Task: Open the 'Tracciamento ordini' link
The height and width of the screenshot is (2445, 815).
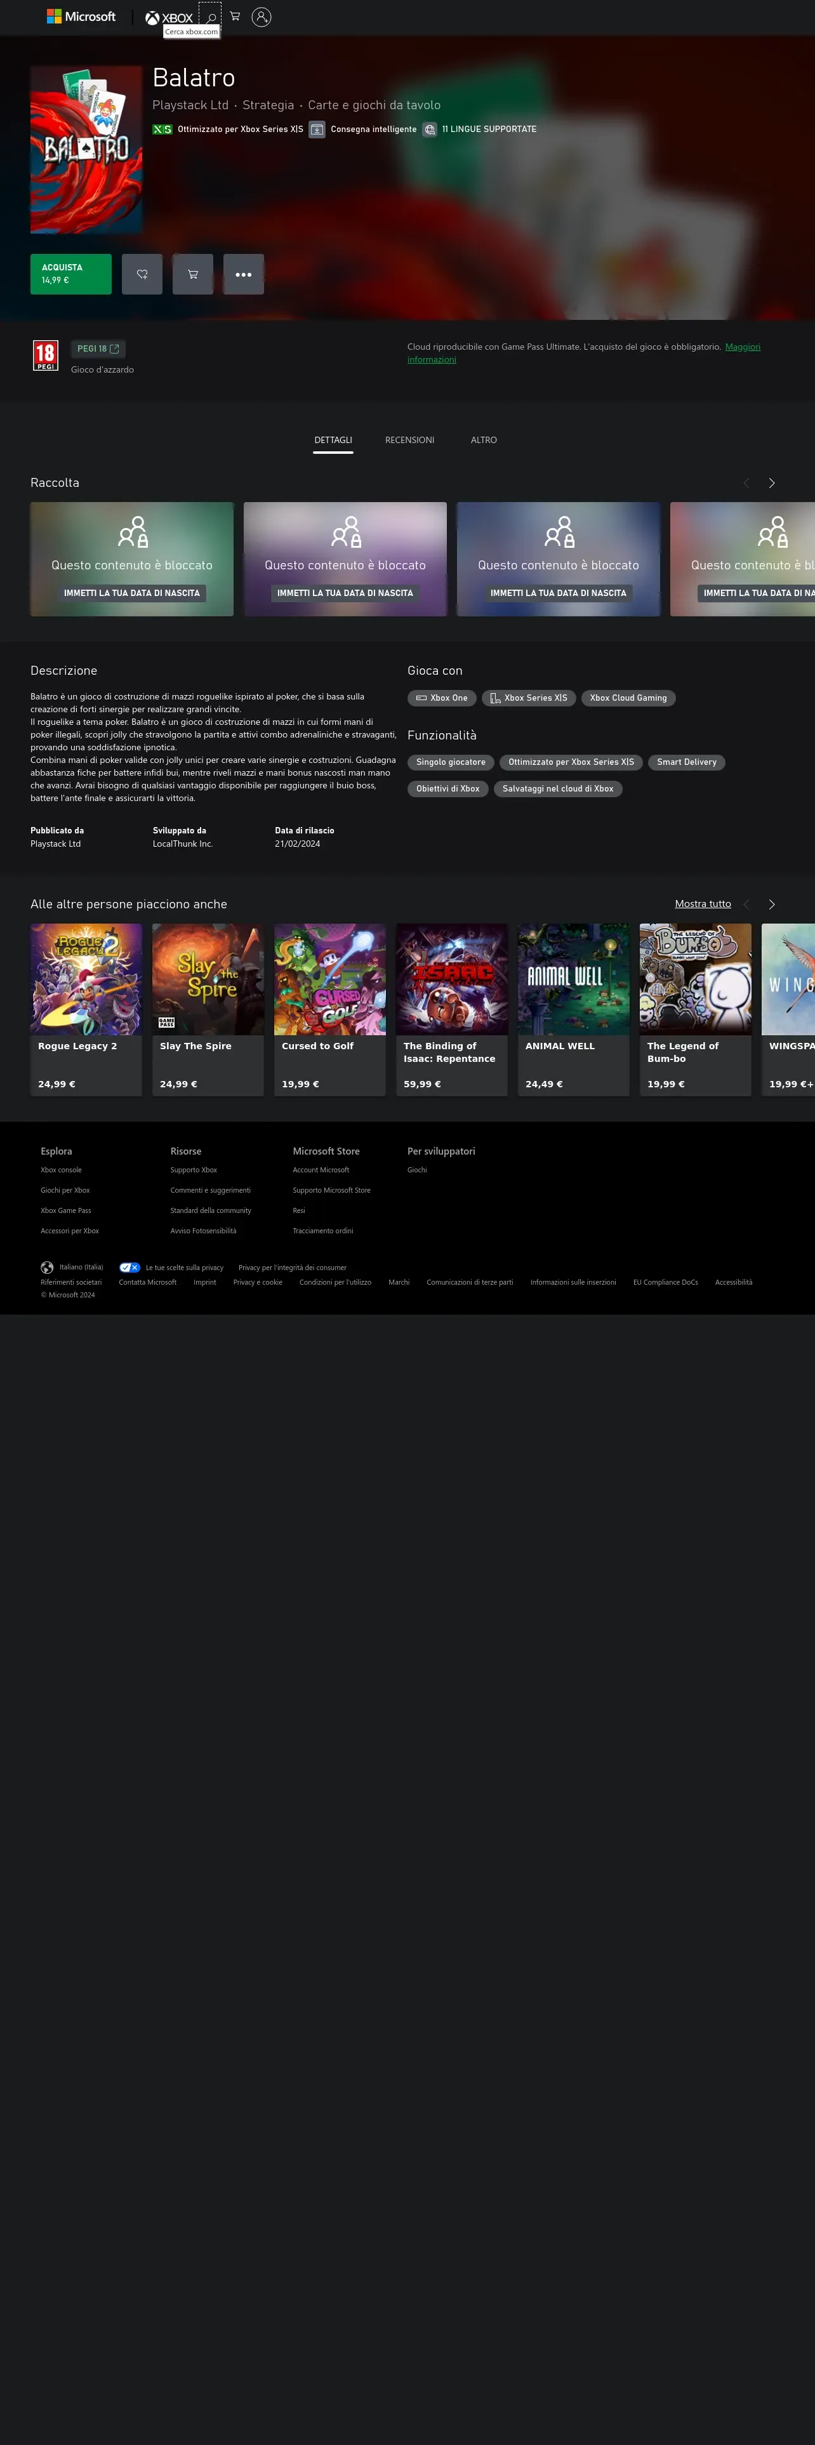Action: 324,1231
